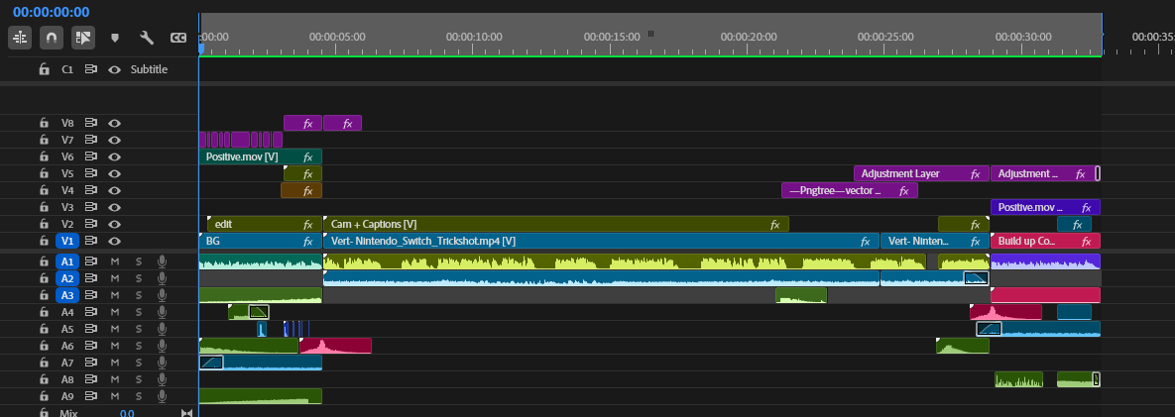Screen dimensions: 1175x417
Task: Click fx badge on BG clip
Action: [x=308, y=241]
